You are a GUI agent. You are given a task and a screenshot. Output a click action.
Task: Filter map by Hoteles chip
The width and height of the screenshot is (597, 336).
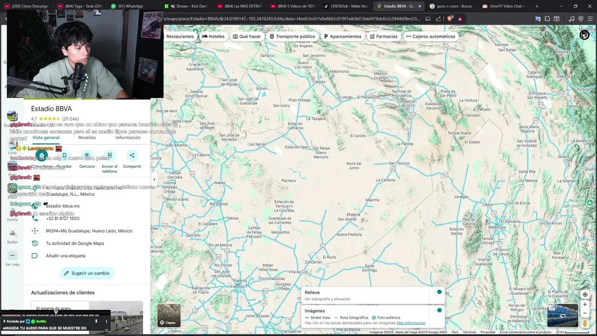tap(213, 36)
